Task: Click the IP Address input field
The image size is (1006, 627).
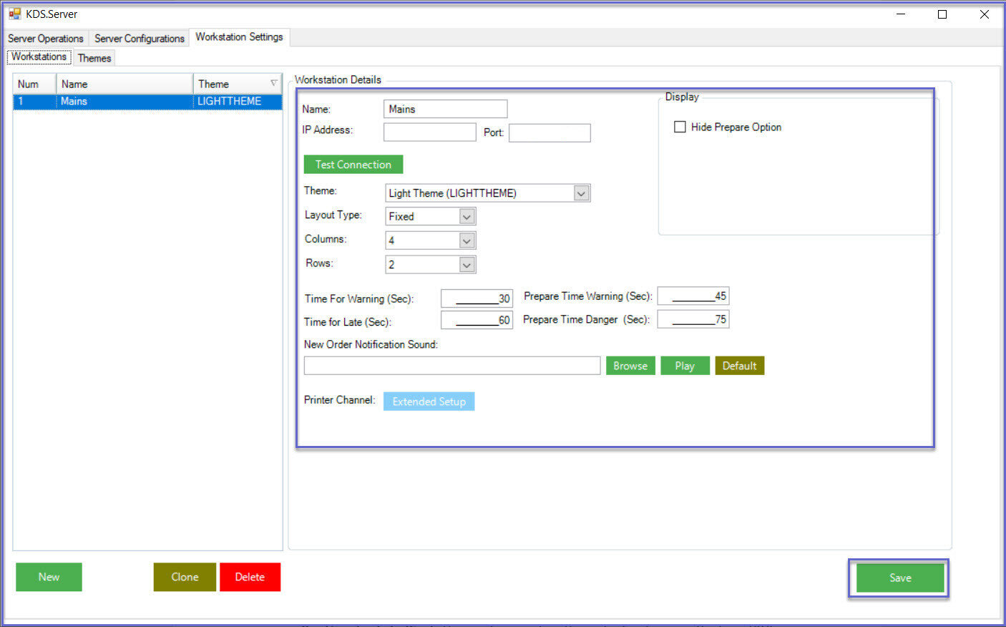Action: pyautogui.click(x=429, y=132)
